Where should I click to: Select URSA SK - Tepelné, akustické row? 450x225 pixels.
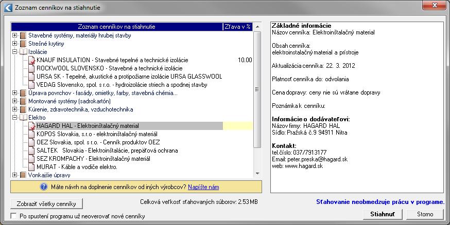(129, 77)
